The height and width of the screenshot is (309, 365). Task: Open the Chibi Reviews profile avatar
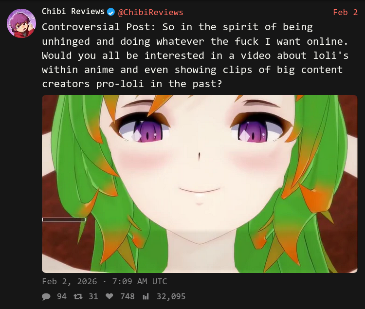21,23
